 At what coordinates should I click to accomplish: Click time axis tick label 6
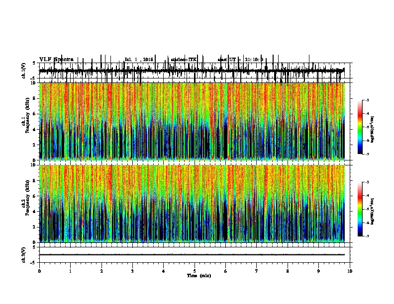tap(226, 271)
